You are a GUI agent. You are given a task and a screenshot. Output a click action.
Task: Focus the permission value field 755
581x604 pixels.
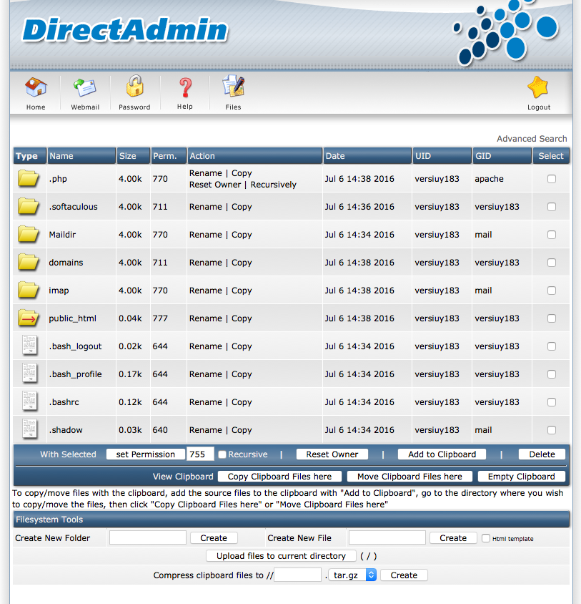point(200,454)
